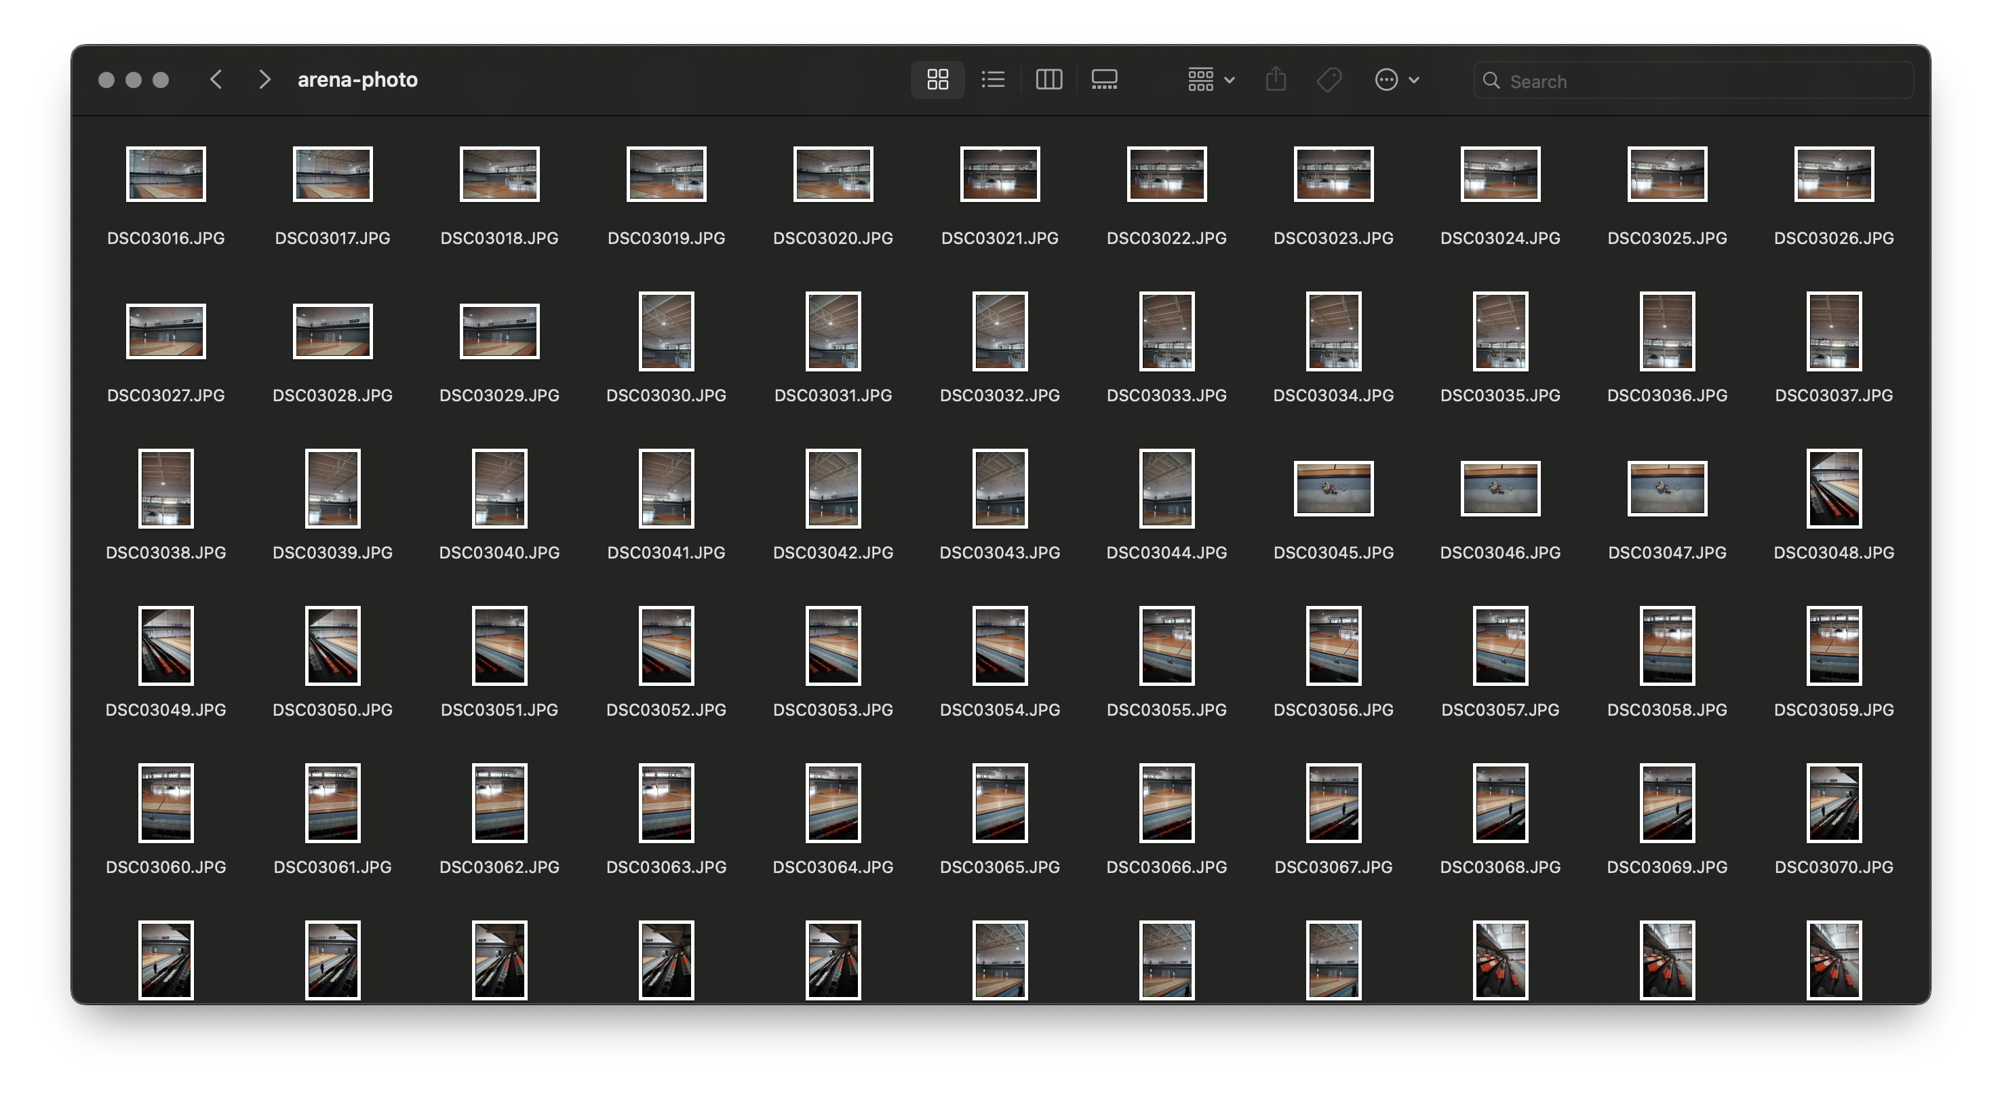The image size is (2002, 1098).
Task: Zoom the arena-photo window
Action: [x=161, y=80]
